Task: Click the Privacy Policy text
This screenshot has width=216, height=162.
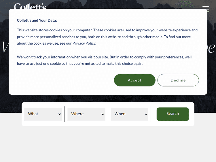Action: coord(84,43)
